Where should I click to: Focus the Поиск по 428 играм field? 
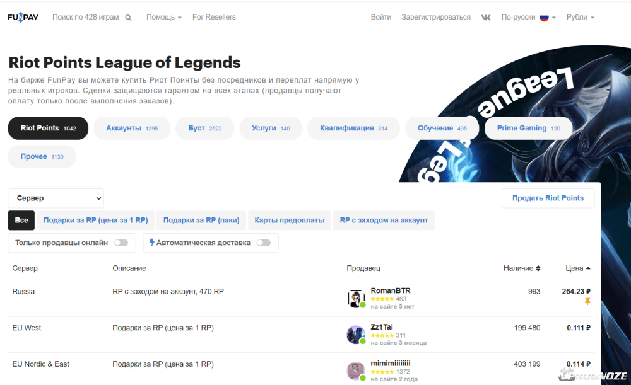[86, 17]
